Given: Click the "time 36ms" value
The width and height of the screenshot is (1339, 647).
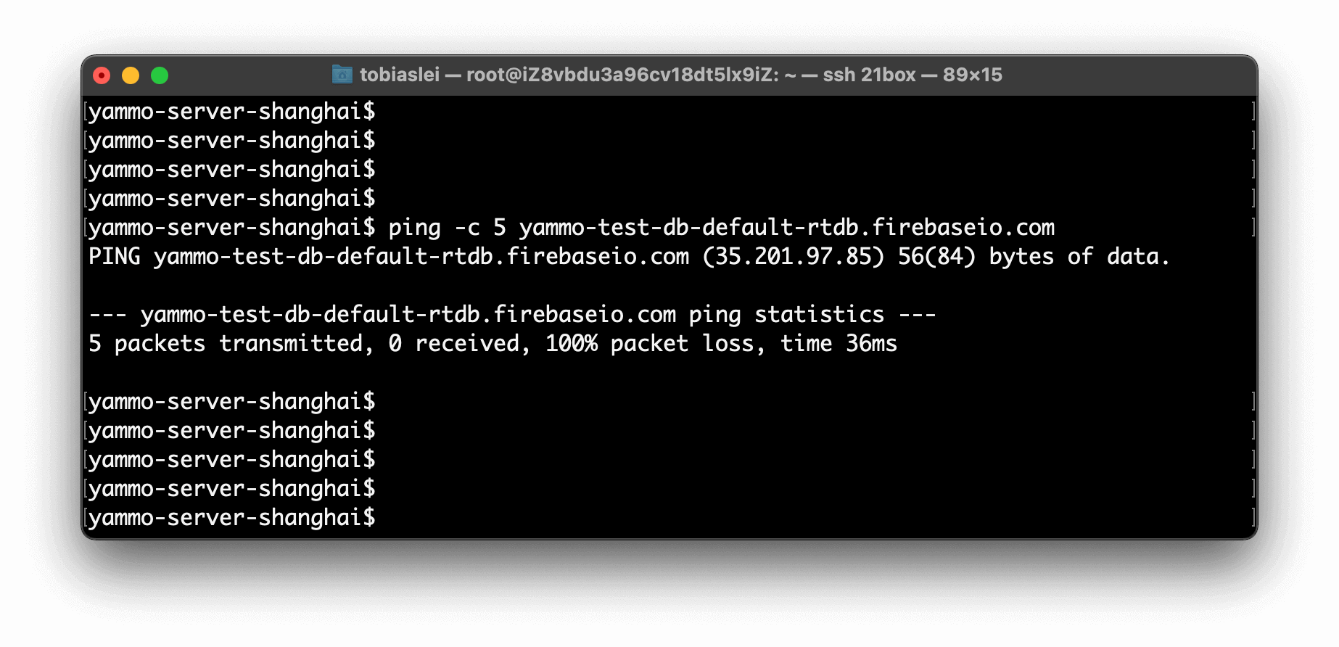Looking at the screenshot, I should tap(839, 344).
